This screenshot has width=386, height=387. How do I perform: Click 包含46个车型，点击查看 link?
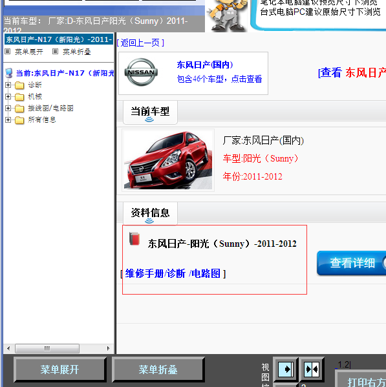coord(219,79)
